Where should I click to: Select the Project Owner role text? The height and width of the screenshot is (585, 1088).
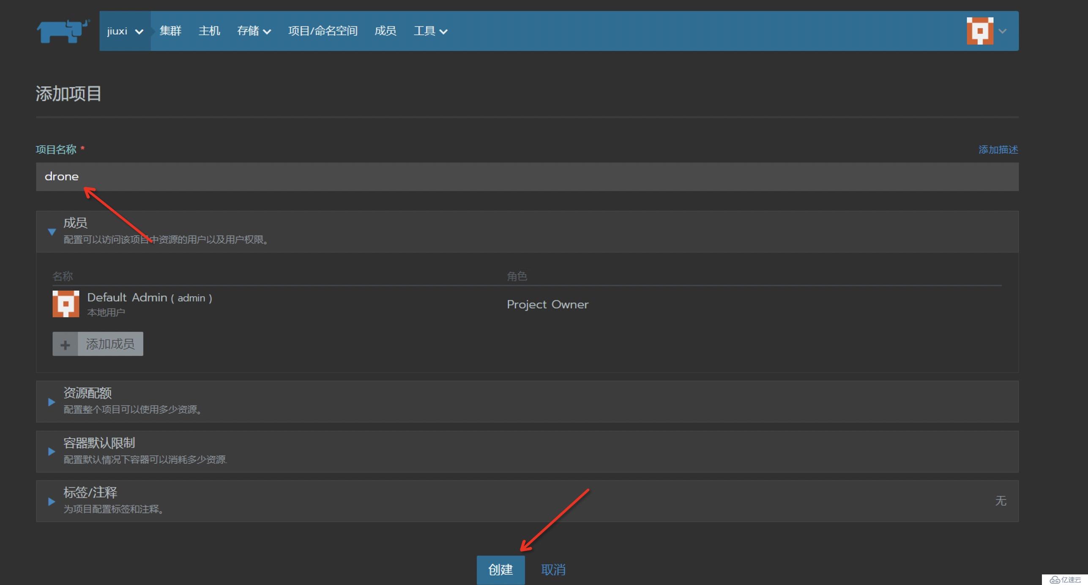547,304
